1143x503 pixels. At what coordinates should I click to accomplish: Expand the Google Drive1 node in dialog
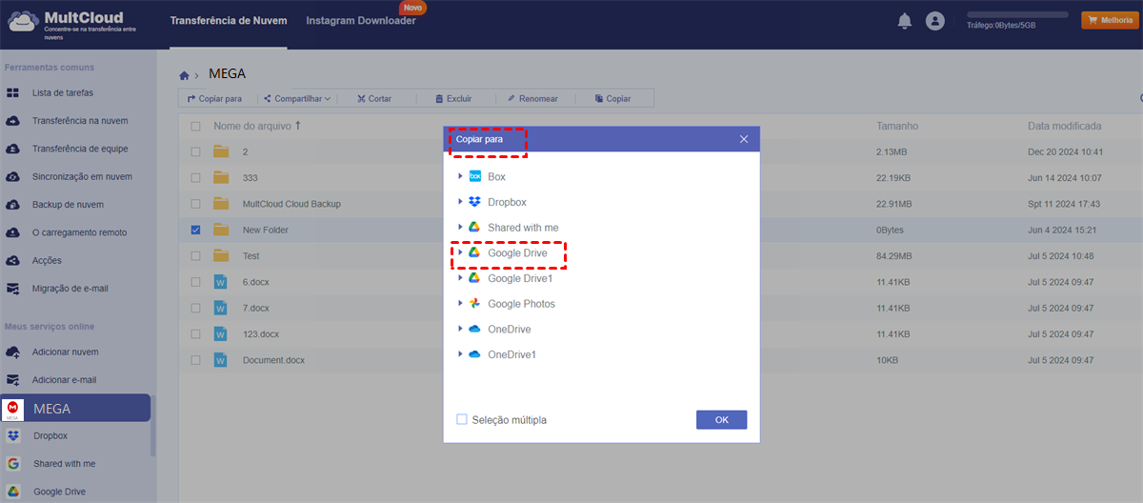[x=460, y=278]
